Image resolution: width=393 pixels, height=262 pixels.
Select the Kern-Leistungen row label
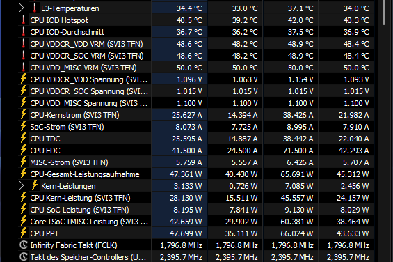(x=68, y=186)
